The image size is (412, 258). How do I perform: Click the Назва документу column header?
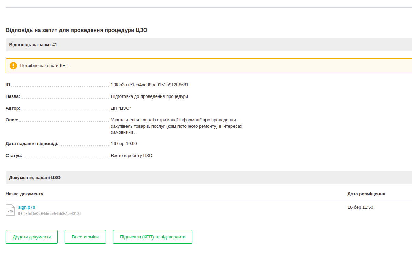25,194
